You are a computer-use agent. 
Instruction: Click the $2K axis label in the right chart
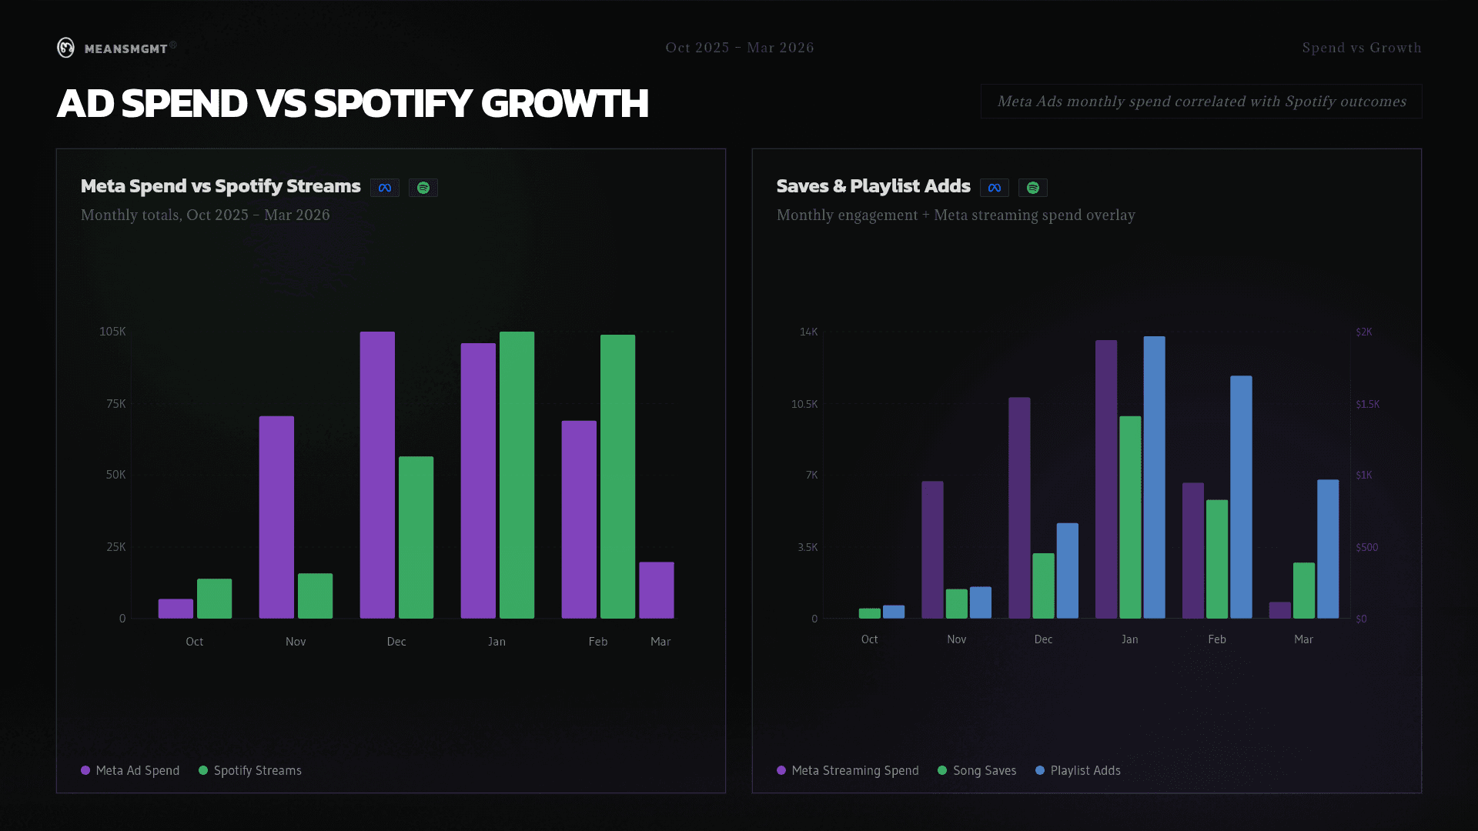click(x=1364, y=332)
